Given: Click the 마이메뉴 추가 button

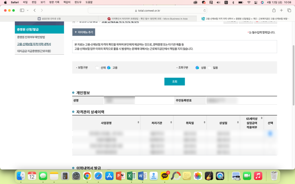Looking at the screenshot, I should (84, 32).
